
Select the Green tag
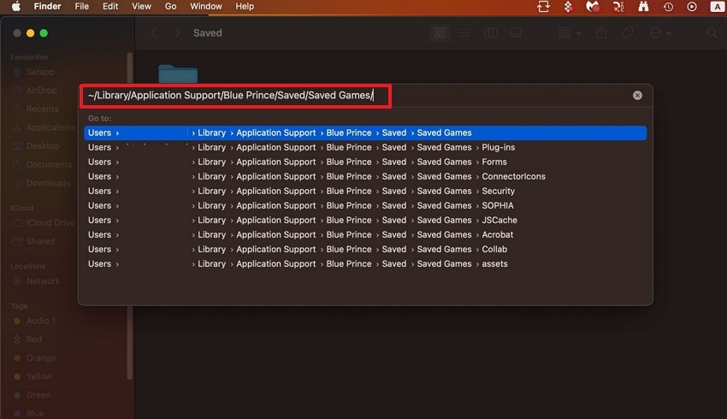[x=38, y=395]
